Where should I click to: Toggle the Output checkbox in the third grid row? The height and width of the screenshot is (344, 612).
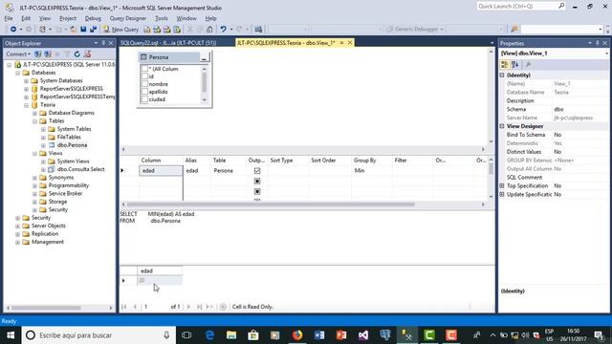tap(257, 191)
